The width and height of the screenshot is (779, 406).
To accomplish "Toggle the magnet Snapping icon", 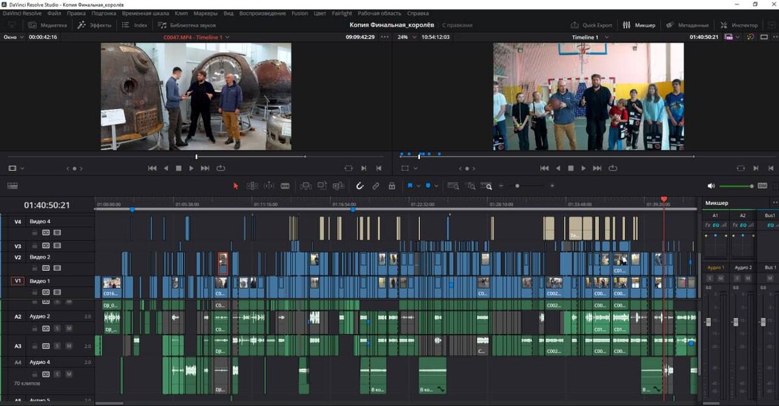I will pyautogui.click(x=360, y=186).
